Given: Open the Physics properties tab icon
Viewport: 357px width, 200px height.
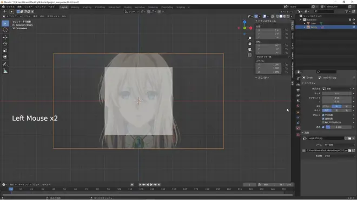Looking at the screenshot, I should (x=298, y=118).
